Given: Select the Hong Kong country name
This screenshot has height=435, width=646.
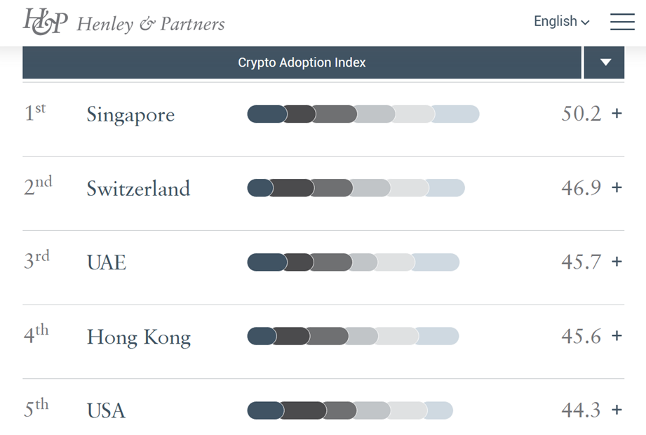Looking at the screenshot, I should (x=139, y=337).
